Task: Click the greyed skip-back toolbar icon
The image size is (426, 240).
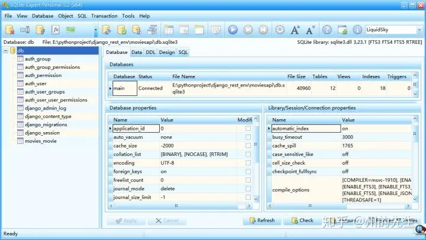Action: [263, 30]
